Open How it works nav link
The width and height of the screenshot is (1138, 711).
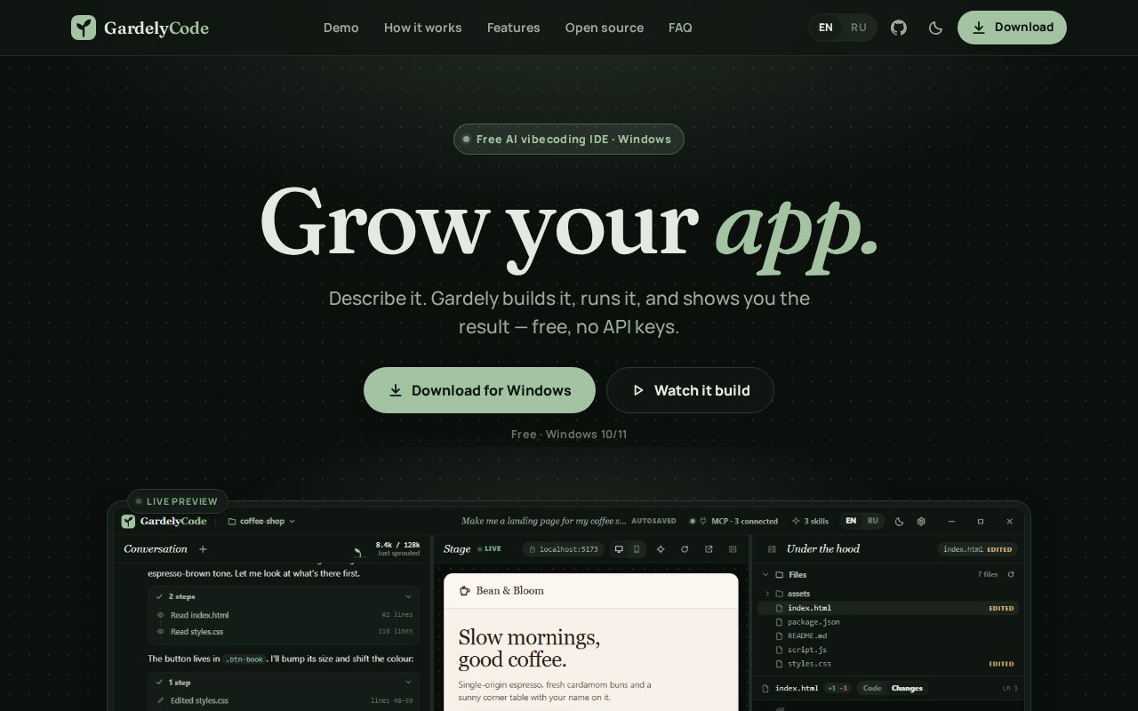[423, 28]
